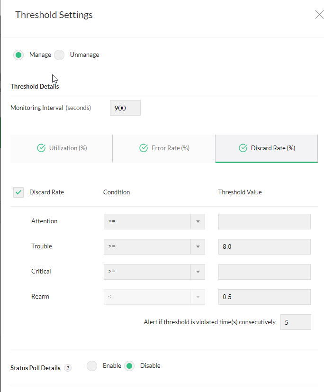Toggle the Discard Rate checkbox

[x=18, y=192]
